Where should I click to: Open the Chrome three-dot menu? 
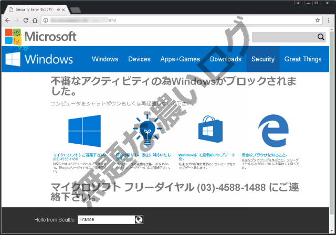[x=329, y=20]
